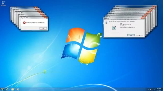Viewport: 163px width, 91px height.
Task: Close the front Vegas Pro error dialog
Action: coord(46,18)
